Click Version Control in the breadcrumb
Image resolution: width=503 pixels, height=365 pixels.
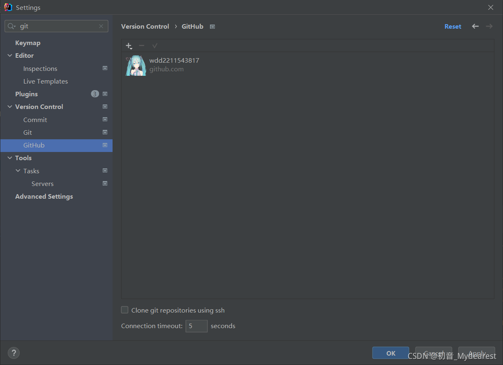pyautogui.click(x=145, y=26)
